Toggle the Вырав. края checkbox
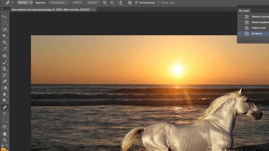Screen dimensions: 269x151 pos(158,3)
